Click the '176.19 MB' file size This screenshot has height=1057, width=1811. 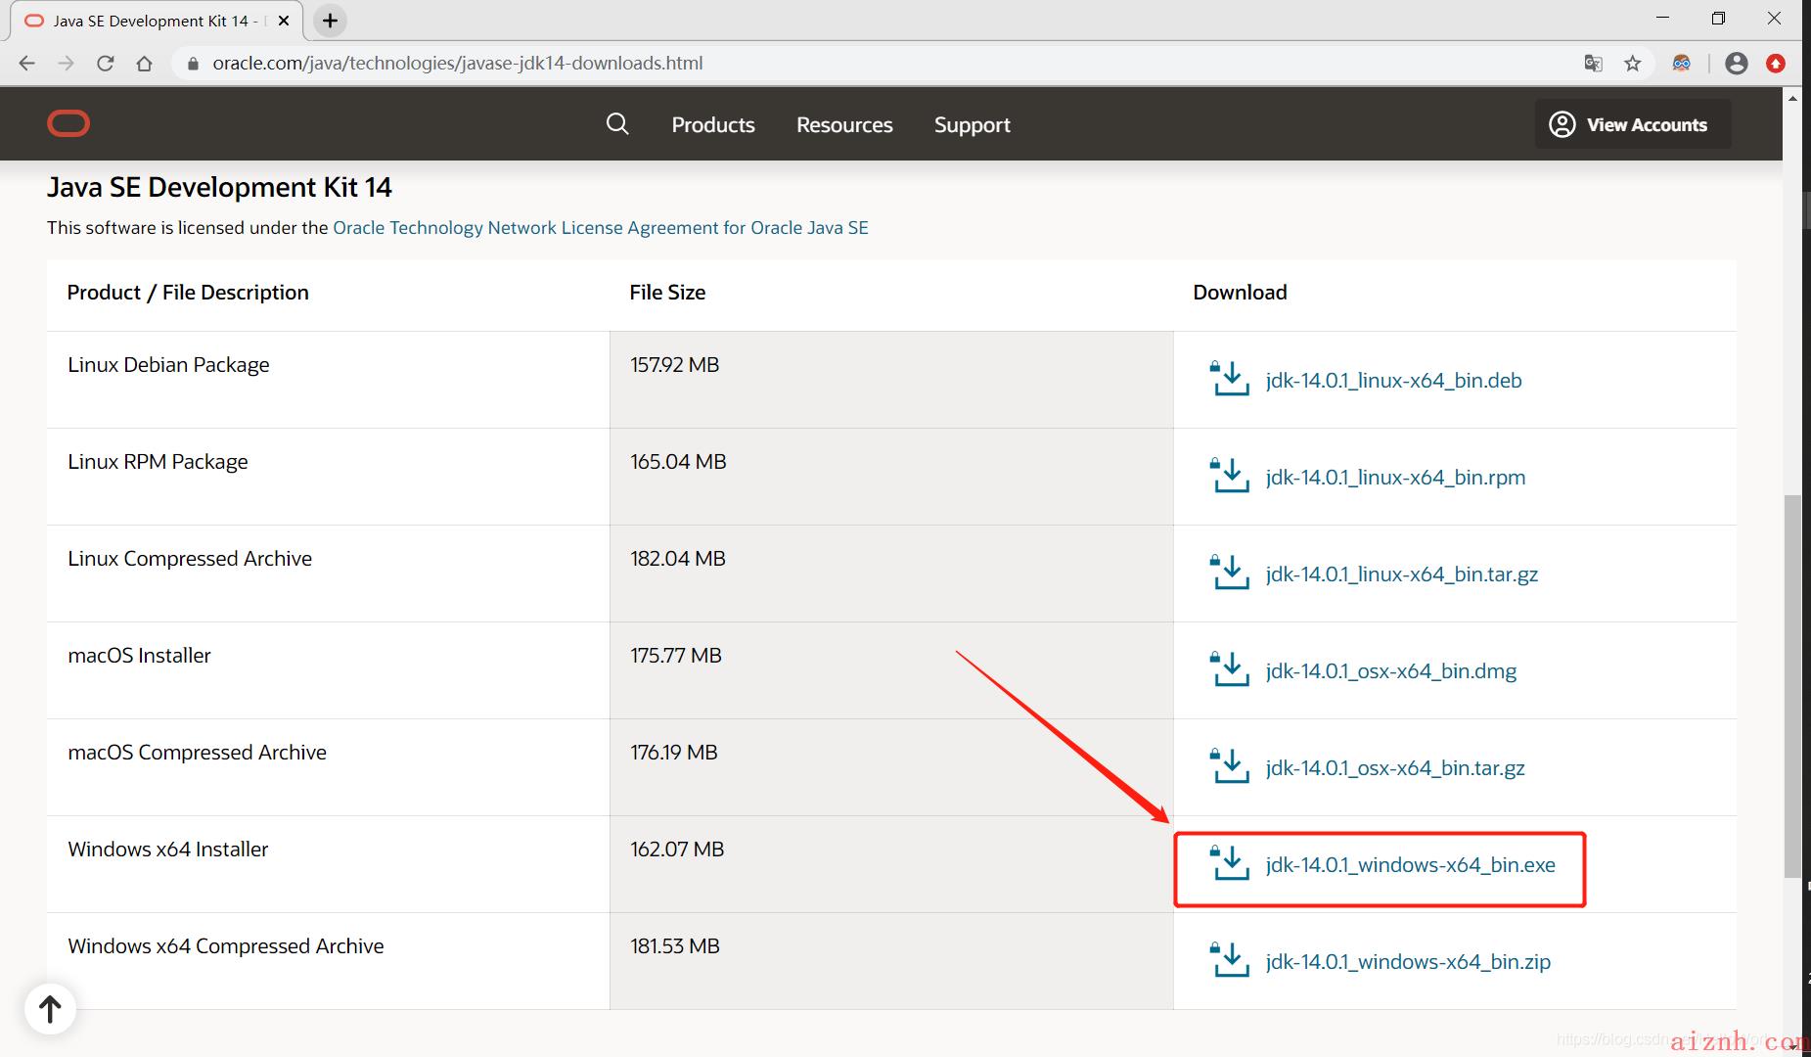coord(673,753)
